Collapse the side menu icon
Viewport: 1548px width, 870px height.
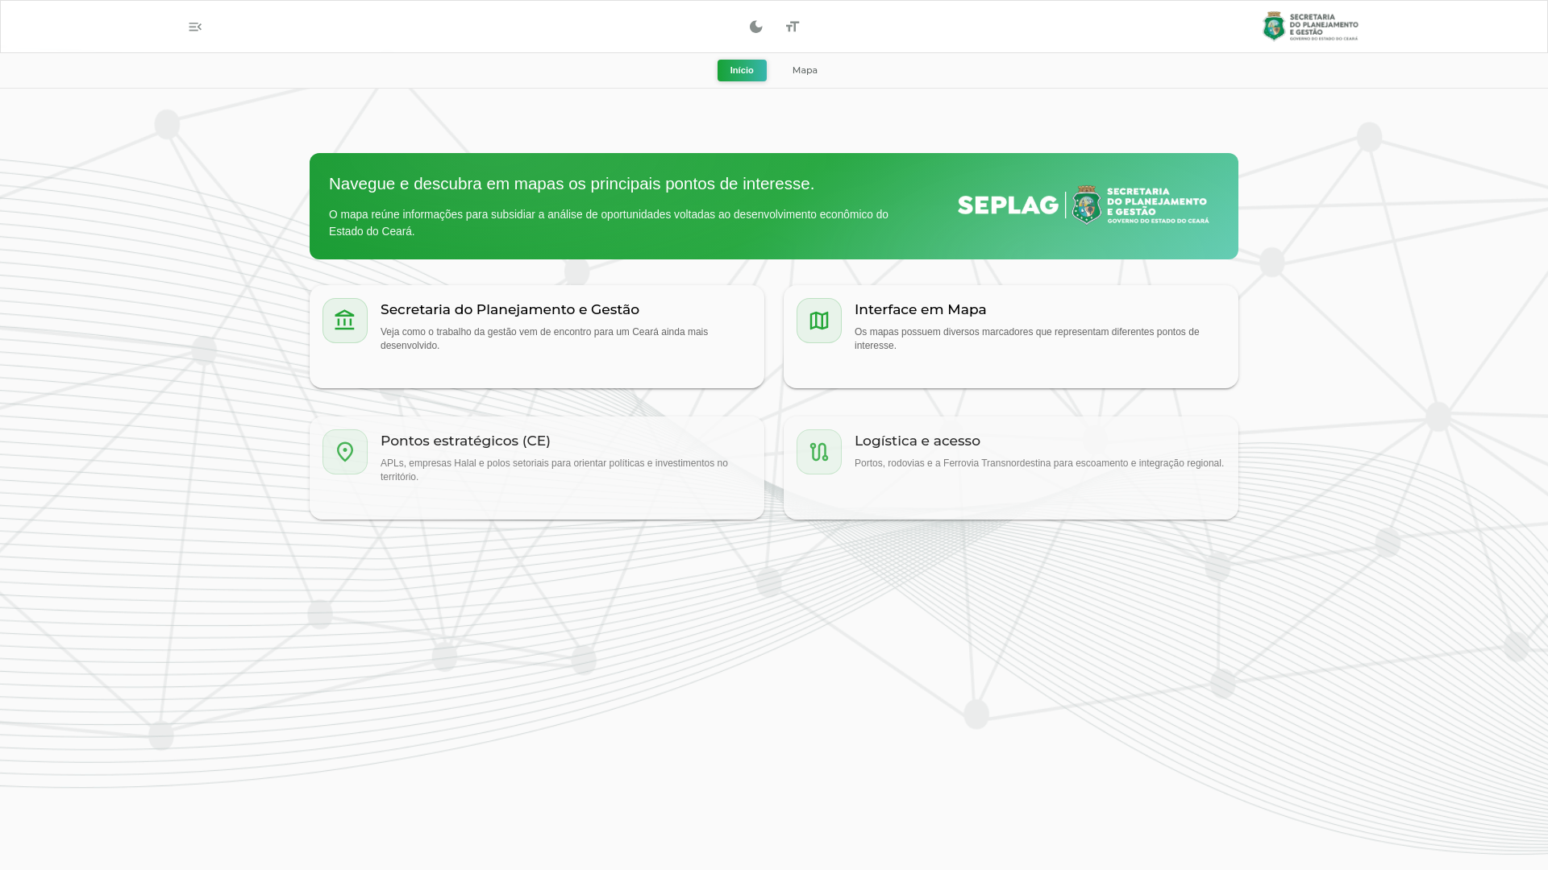pyautogui.click(x=195, y=27)
